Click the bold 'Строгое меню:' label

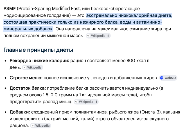pos(26,78)
